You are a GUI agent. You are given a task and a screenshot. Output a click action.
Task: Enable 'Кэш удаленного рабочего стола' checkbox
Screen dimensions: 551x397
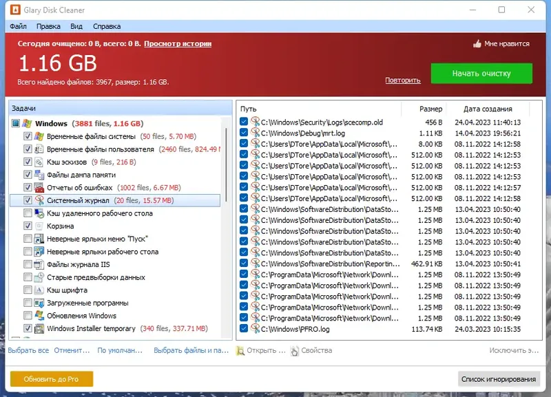(x=28, y=213)
